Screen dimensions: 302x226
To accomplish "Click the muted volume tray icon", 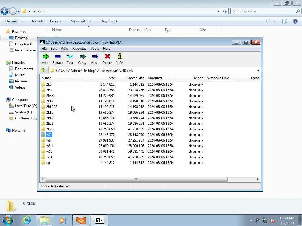I will coord(273,220).
